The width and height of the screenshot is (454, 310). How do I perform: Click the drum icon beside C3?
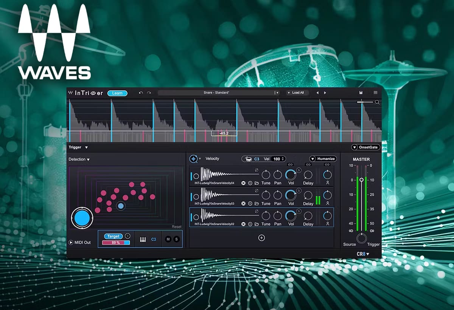coord(249,159)
